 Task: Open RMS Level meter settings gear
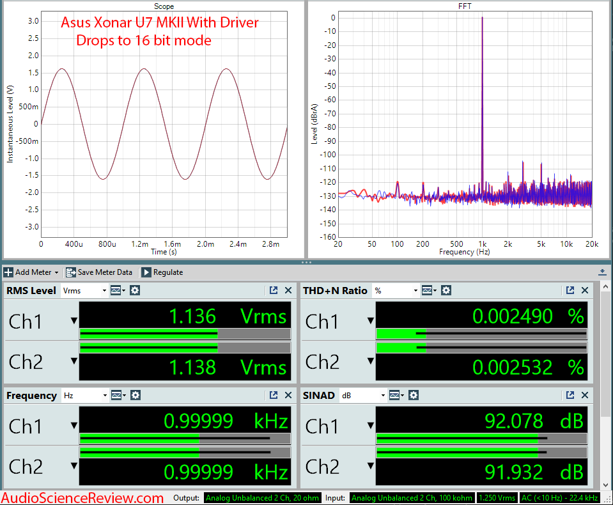(x=135, y=290)
